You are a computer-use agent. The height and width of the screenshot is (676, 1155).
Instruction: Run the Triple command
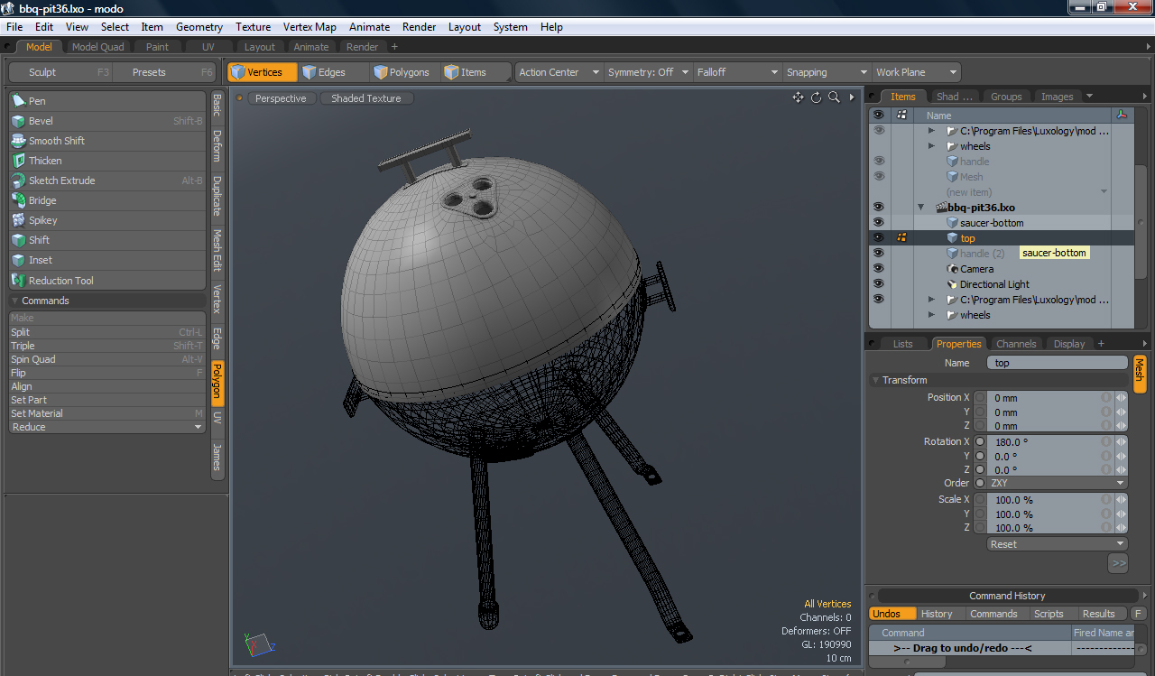[107, 346]
